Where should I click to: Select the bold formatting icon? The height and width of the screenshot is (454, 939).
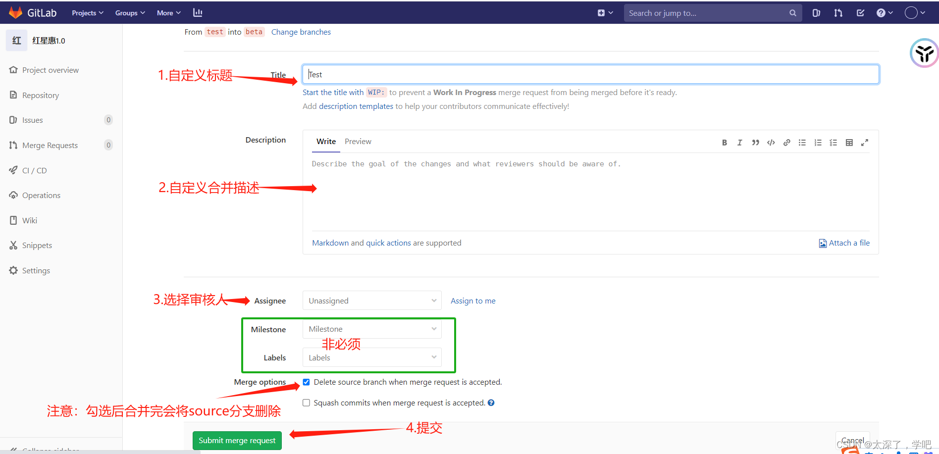(x=724, y=142)
